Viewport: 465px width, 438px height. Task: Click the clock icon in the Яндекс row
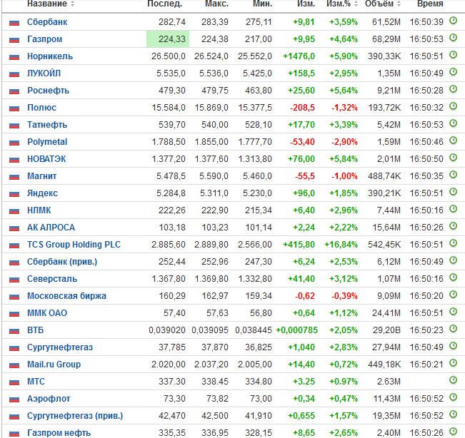[x=453, y=192]
